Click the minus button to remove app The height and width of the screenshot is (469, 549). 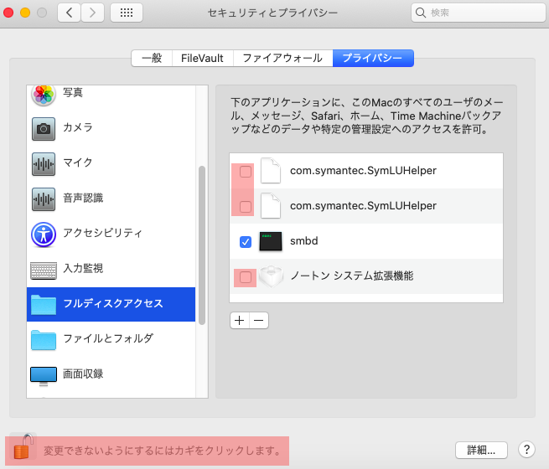point(258,320)
